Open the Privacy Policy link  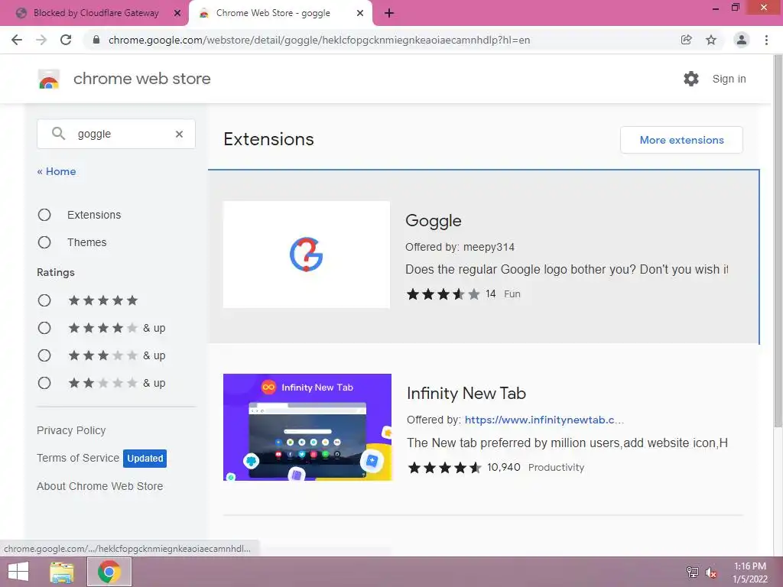click(71, 430)
